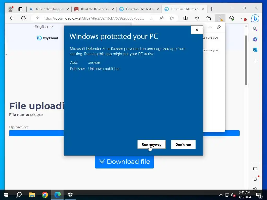
Task: Open the Windows Start menu
Action: pos(6,195)
